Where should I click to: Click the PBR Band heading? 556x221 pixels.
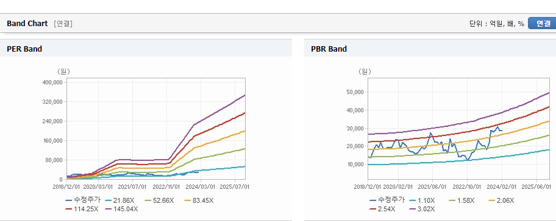pos(329,49)
